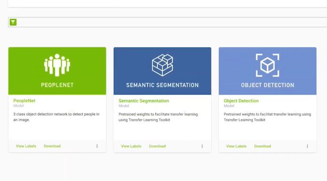Image resolution: width=327 pixels, height=181 pixels.
Task: Click the Semantic Segmentation 'Pretrained weights' description
Action: 158,117
